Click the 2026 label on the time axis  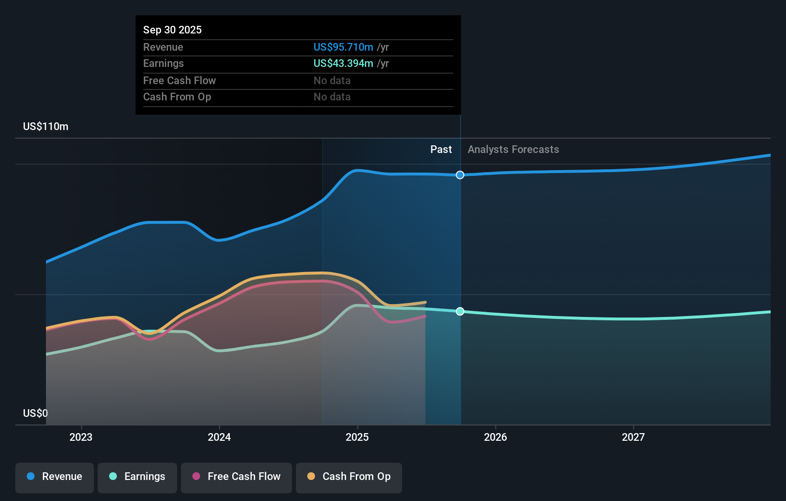point(496,437)
